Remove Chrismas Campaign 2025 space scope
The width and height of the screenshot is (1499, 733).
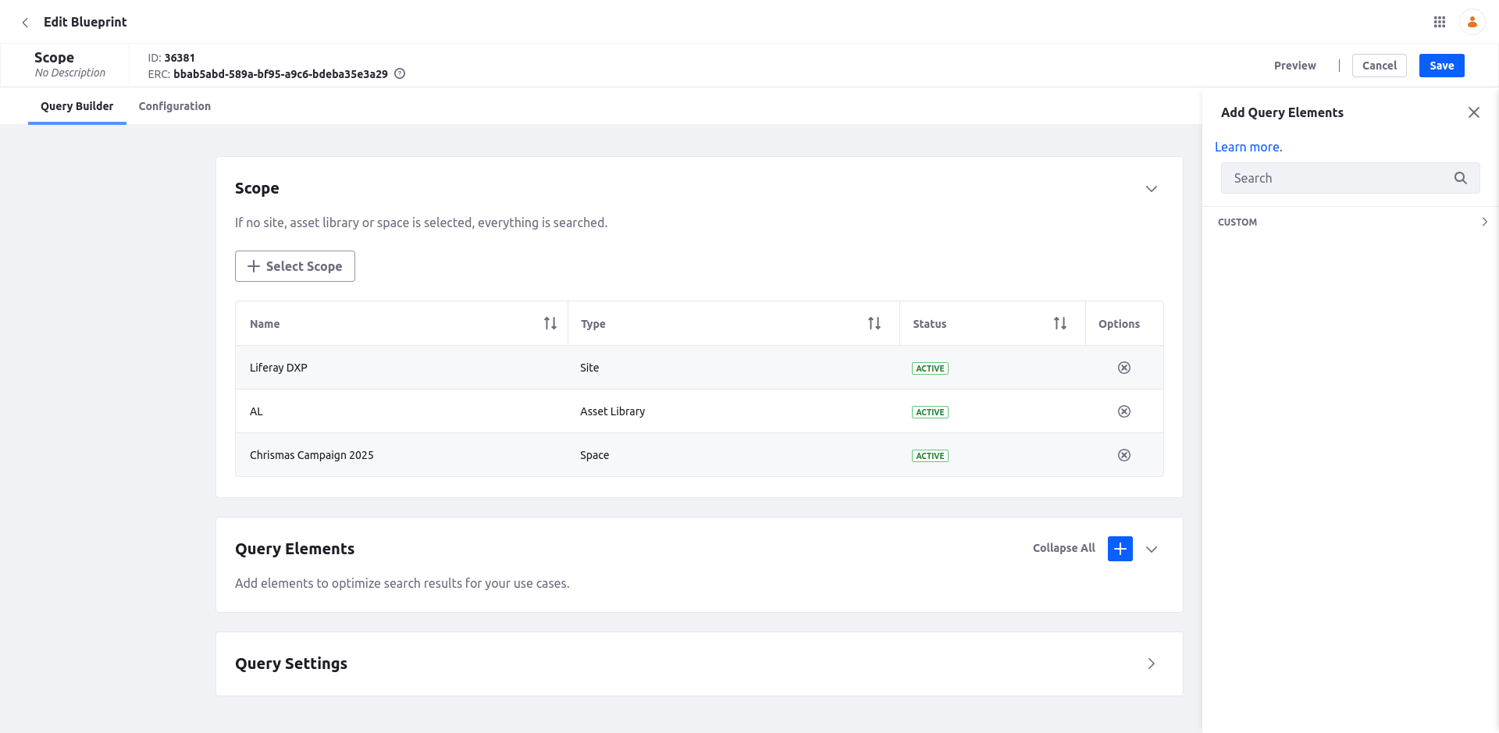tap(1123, 455)
